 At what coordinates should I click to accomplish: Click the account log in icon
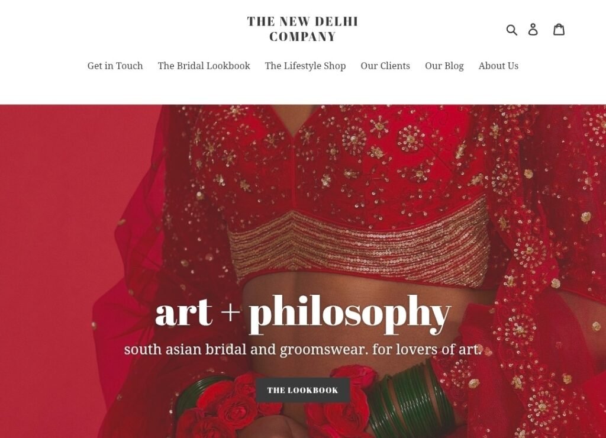tap(533, 30)
